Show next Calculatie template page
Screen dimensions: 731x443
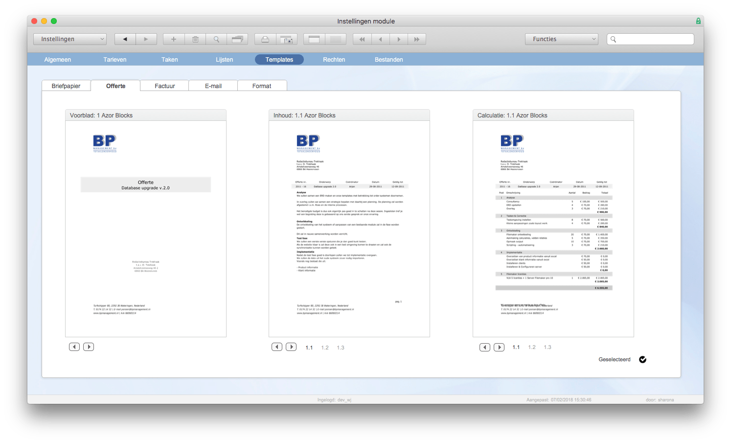point(499,347)
